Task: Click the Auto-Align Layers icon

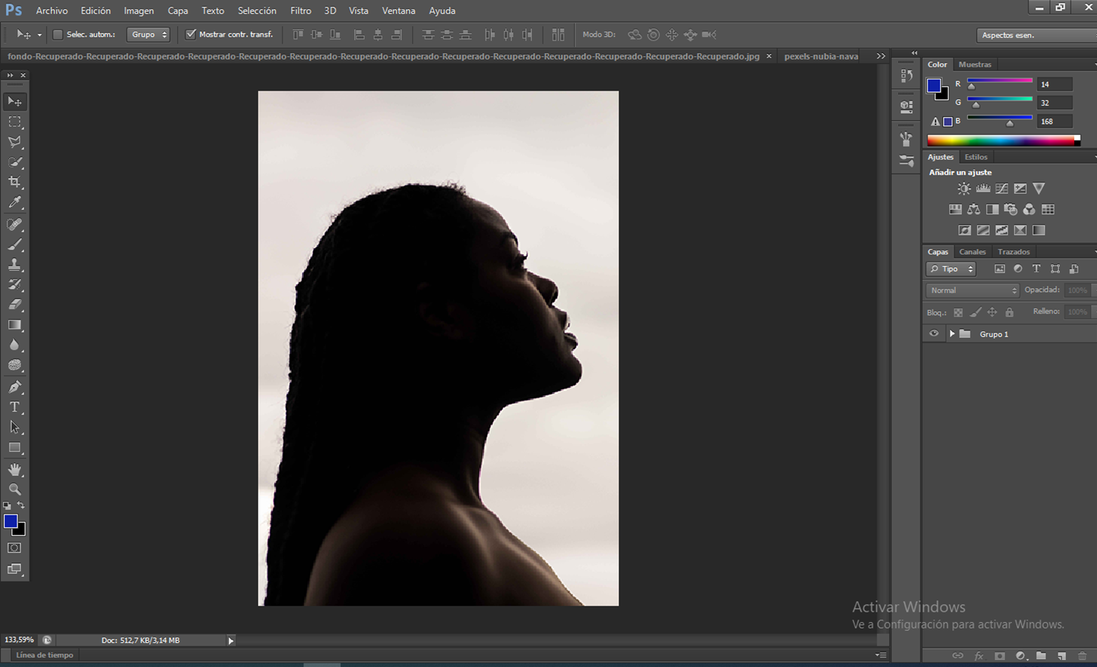Action: click(x=558, y=34)
